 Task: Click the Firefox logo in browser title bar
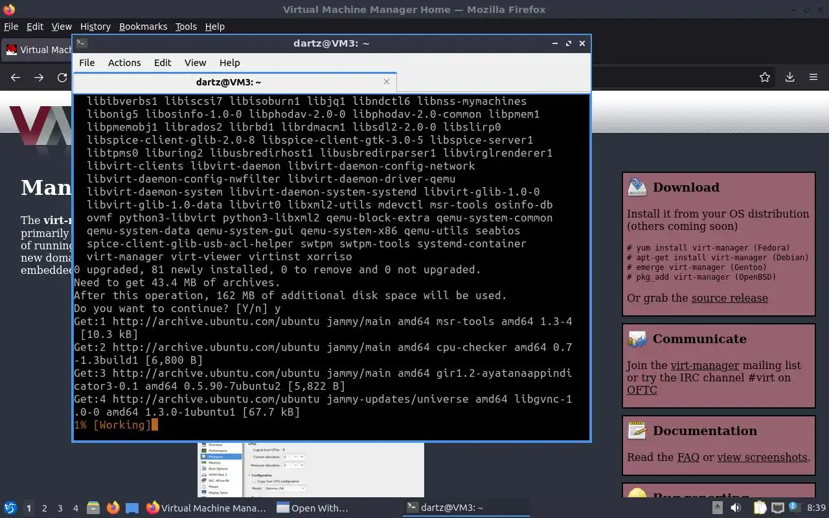click(x=9, y=9)
